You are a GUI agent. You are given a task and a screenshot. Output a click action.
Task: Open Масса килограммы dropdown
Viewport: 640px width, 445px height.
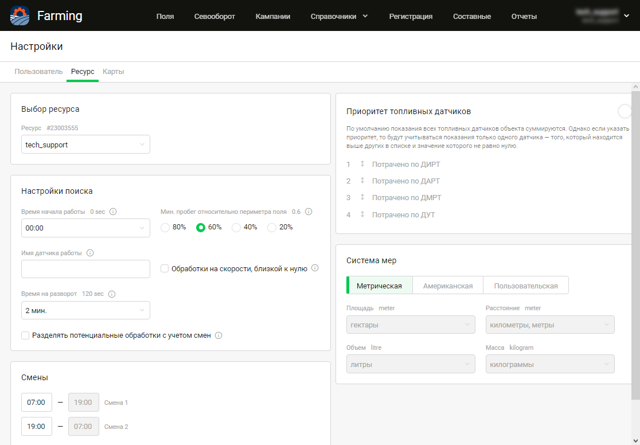[550, 364]
